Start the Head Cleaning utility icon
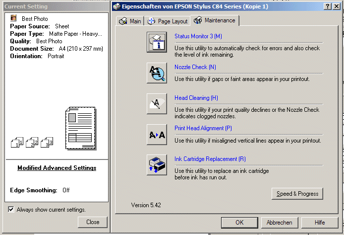The height and width of the screenshot is (235, 344). pos(157,104)
